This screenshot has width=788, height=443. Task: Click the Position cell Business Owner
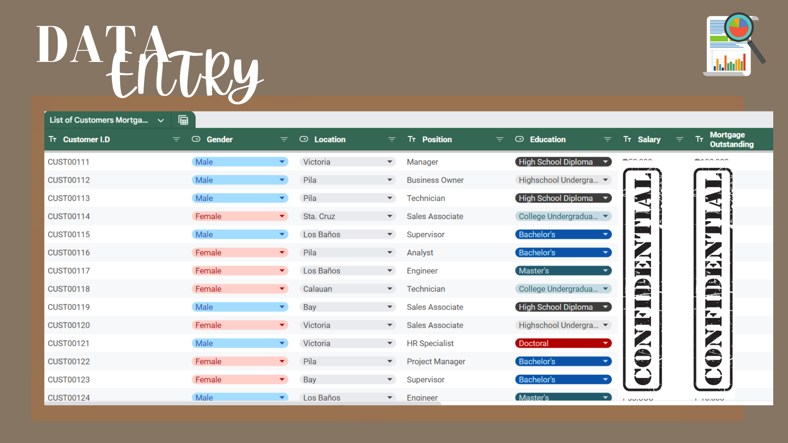pyautogui.click(x=435, y=180)
